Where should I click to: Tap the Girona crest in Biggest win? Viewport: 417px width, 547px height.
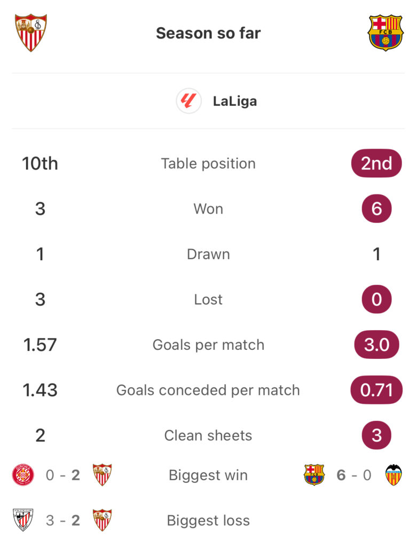click(23, 475)
